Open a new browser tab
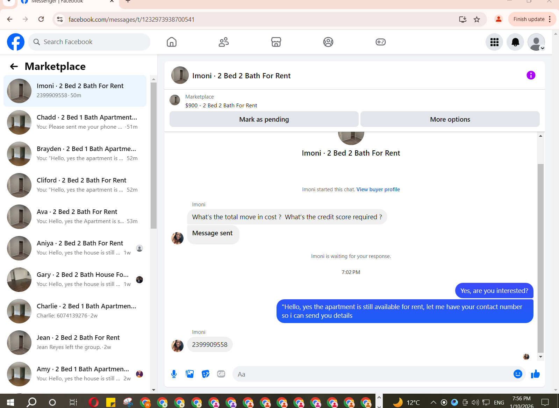The image size is (559, 408). [128, 1]
